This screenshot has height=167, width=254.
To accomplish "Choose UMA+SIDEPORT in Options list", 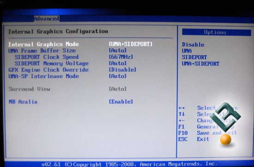I will pos(200,64).
